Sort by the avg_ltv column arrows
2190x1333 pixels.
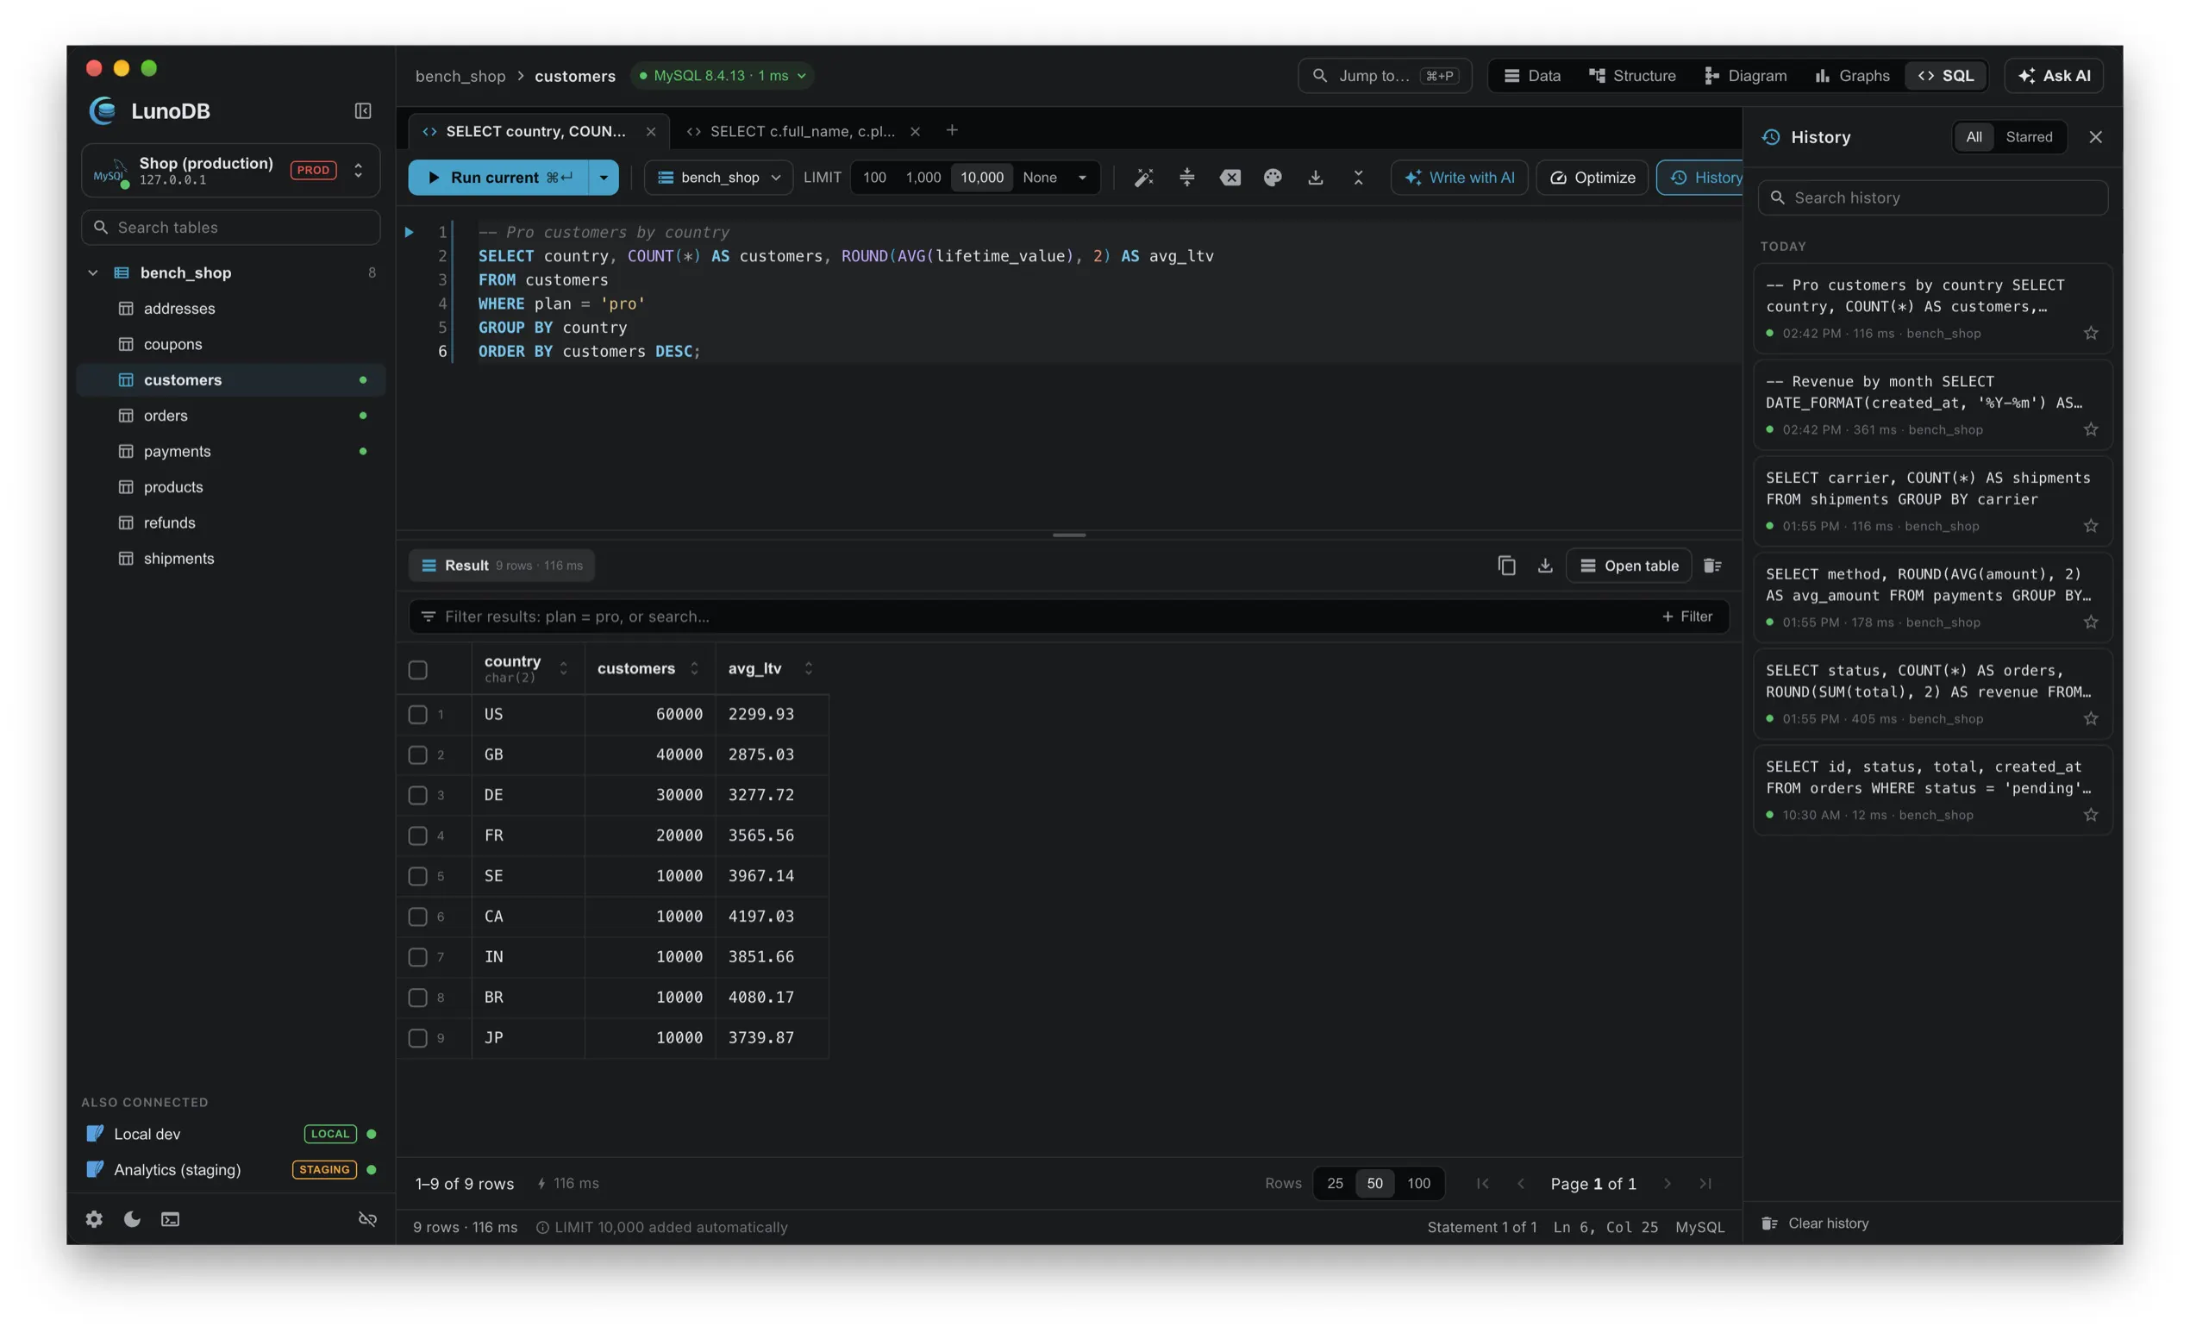pos(808,668)
